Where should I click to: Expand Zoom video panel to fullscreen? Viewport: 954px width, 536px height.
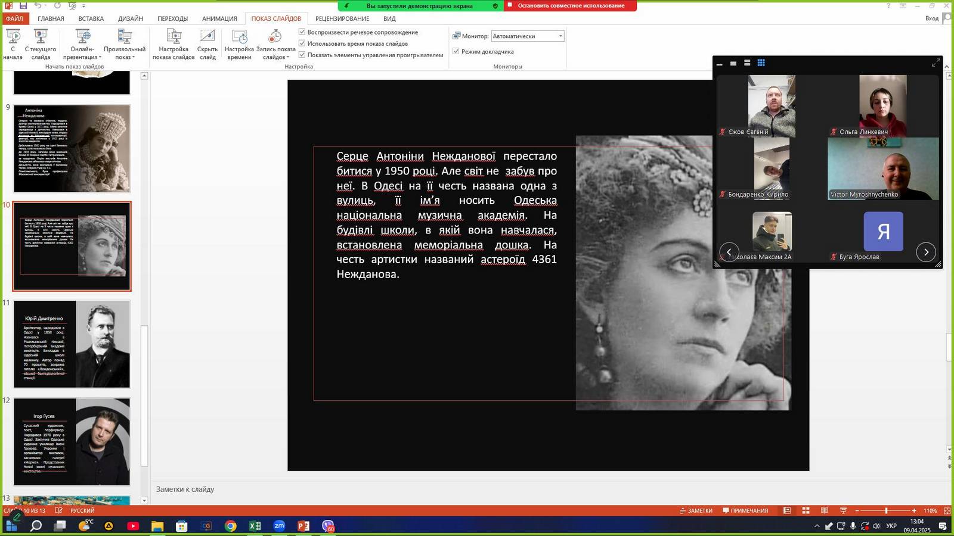936,63
